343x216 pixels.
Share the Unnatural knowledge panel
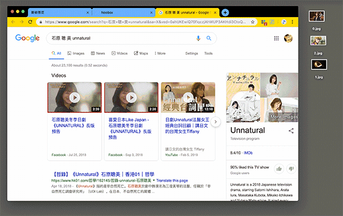pos(291,131)
